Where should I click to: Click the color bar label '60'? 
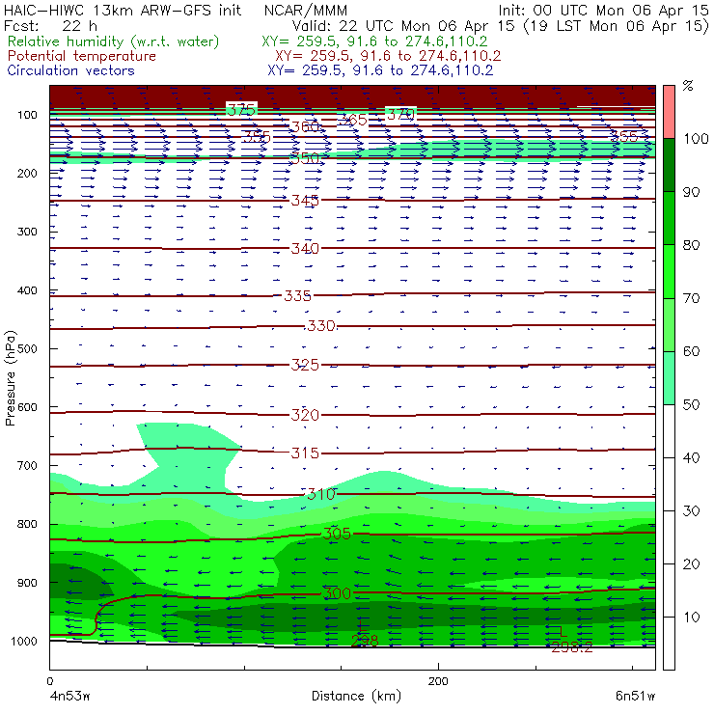(691, 351)
